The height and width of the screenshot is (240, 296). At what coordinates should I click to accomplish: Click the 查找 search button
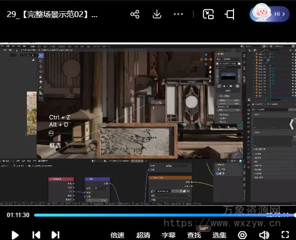click(194, 235)
